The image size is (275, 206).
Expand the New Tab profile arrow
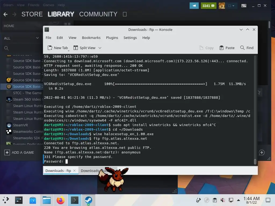tap(68, 51)
